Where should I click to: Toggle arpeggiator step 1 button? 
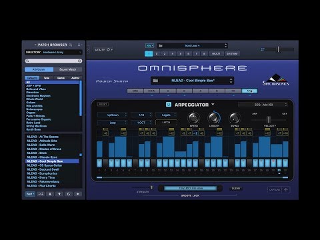(99, 163)
